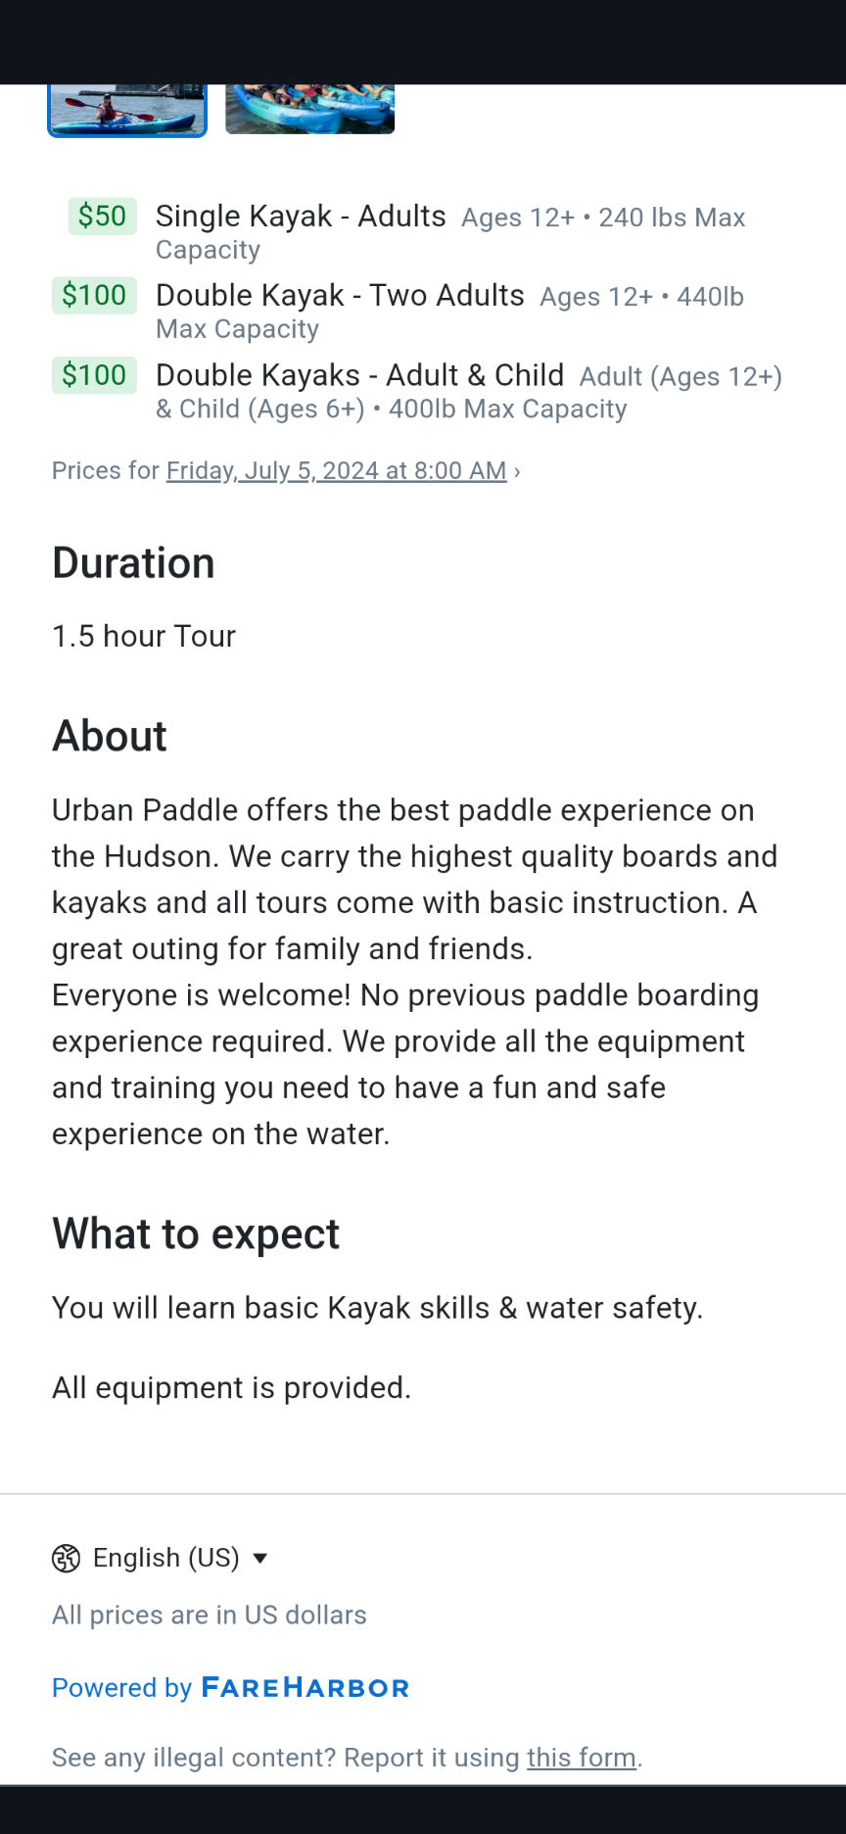The height and width of the screenshot is (1834, 846).
Task: Open the English (US) language dropdown
Action: coord(165,1558)
